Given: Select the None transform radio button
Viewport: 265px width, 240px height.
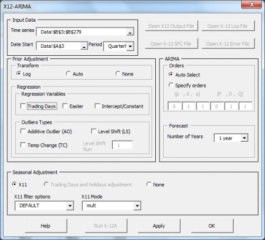Looking at the screenshot, I should 118,74.
